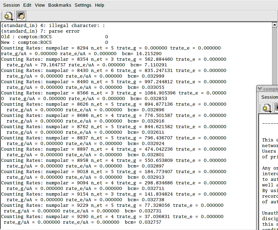Click the bcm value 0.032999
Viewport: 278px width, 230px height.
point(153,76)
